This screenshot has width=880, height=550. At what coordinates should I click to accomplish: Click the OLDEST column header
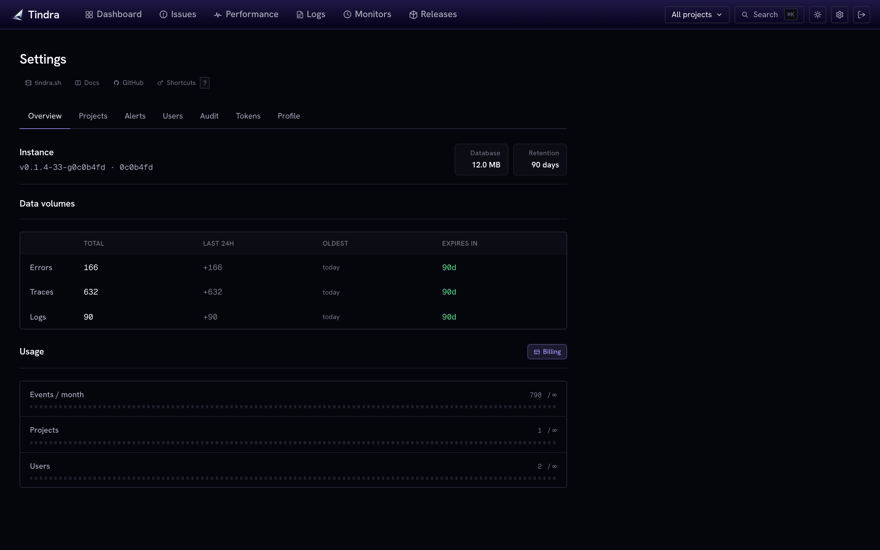[x=335, y=243]
